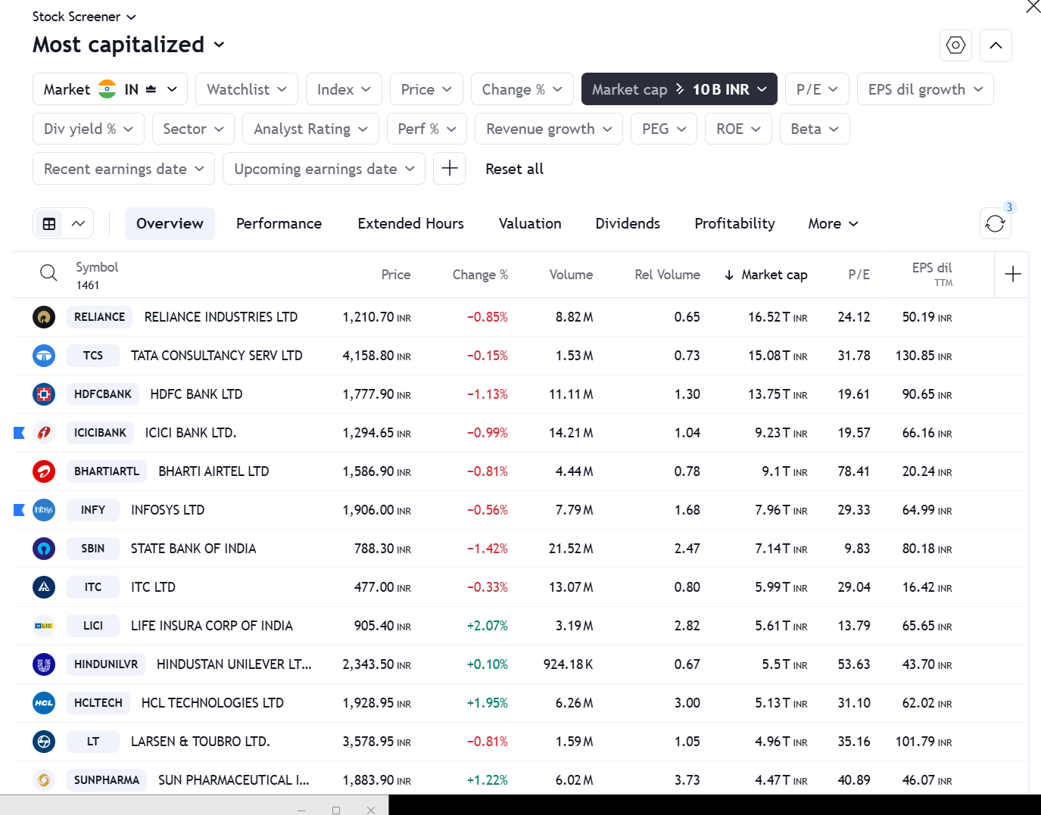The width and height of the screenshot is (1041, 815).
Task: Expand the Sector filter dropdown
Action: point(193,129)
